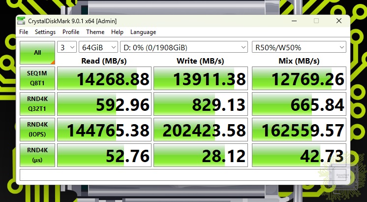This screenshot has width=367, height=202.
Task: Click the CrystalDiskMark app icon in title bar
Action: pyautogui.click(x=21, y=21)
